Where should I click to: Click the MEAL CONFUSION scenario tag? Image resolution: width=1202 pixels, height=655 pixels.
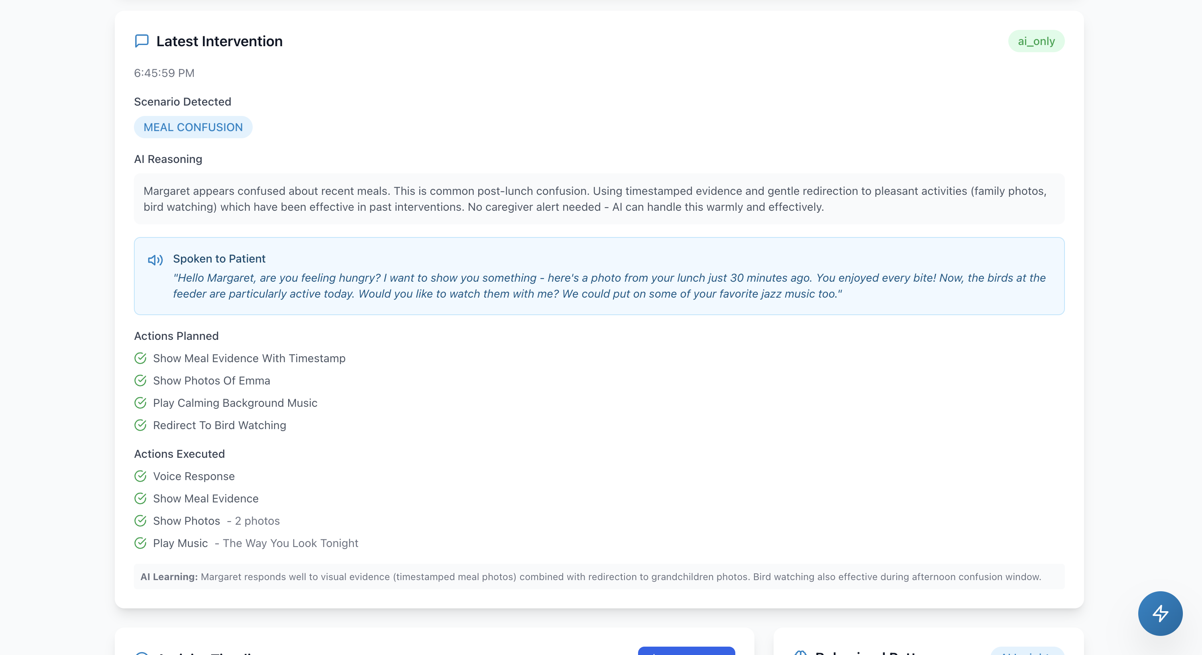(x=193, y=127)
